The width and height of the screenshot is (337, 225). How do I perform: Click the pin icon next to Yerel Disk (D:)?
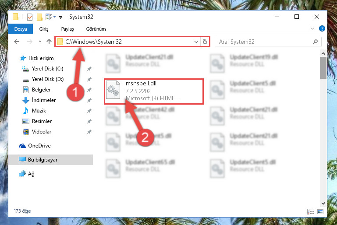point(89,79)
